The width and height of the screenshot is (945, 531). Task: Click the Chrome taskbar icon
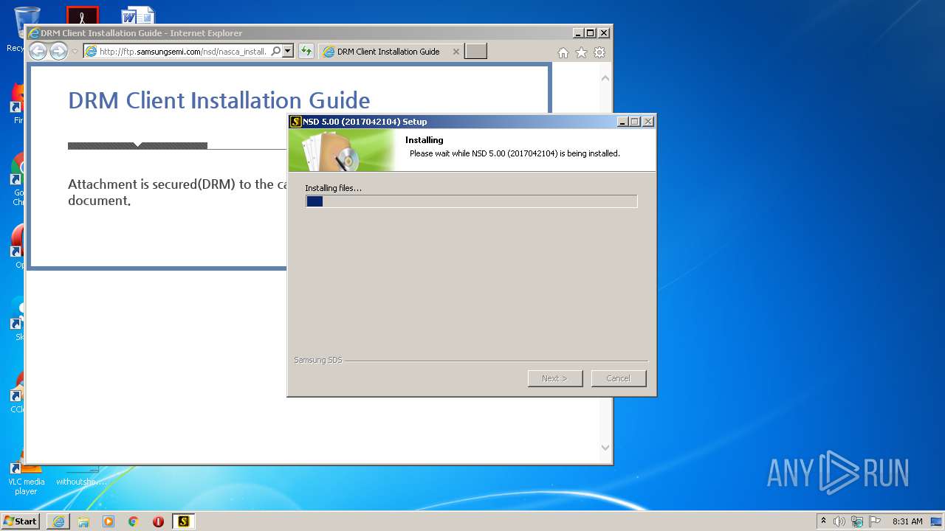pos(134,521)
